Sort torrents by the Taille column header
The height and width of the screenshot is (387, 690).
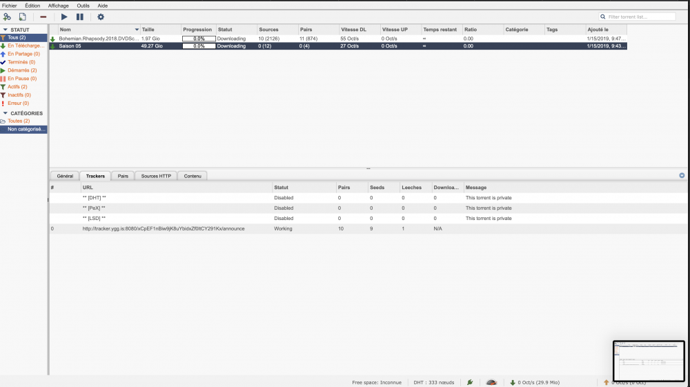[161, 30]
